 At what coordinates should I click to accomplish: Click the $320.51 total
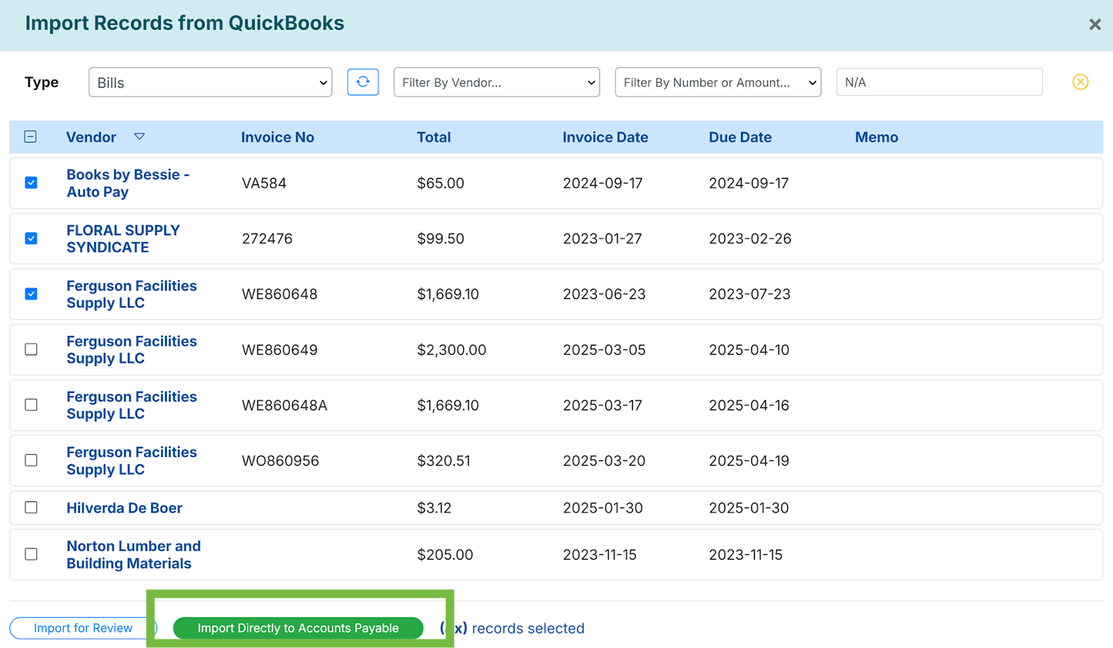(444, 460)
